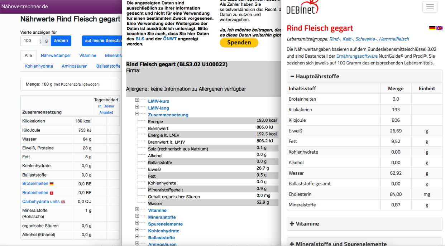
Task: Open the ÖNWT link
Action: pyautogui.click(x=170, y=39)
